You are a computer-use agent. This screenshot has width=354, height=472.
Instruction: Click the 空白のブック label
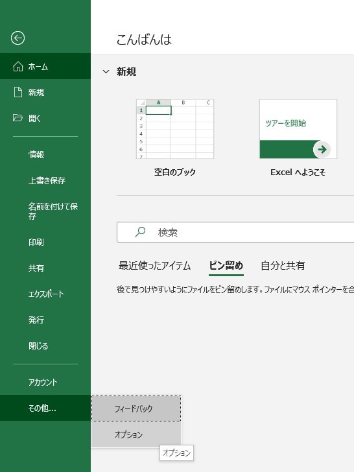[x=175, y=172]
